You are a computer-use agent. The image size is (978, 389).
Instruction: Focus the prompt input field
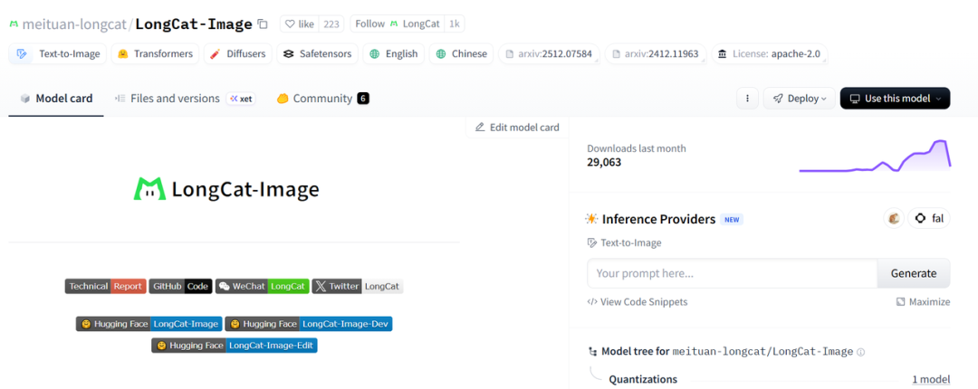click(x=733, y=273)
